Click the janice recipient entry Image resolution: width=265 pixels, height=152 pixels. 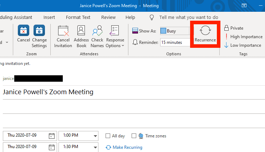tap(33, 78)
